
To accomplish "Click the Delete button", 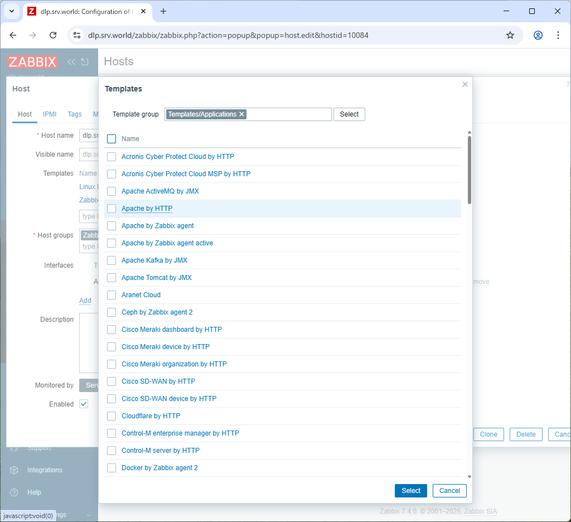I will 526,434.
